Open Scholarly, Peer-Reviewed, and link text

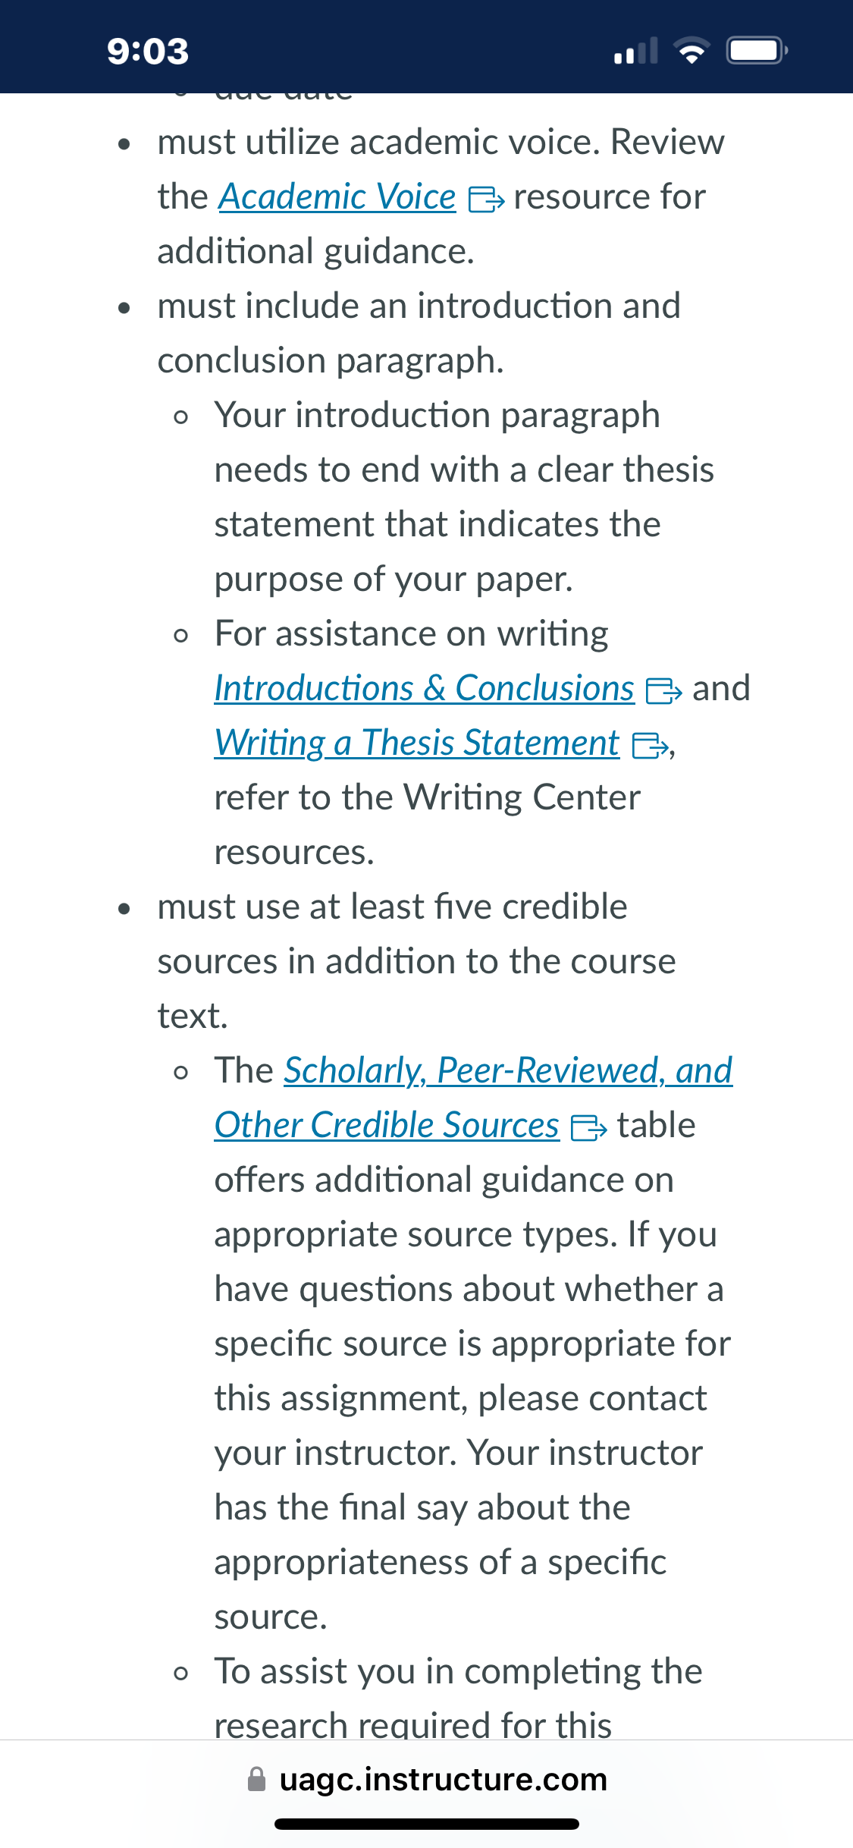[x=508, y=1071]
